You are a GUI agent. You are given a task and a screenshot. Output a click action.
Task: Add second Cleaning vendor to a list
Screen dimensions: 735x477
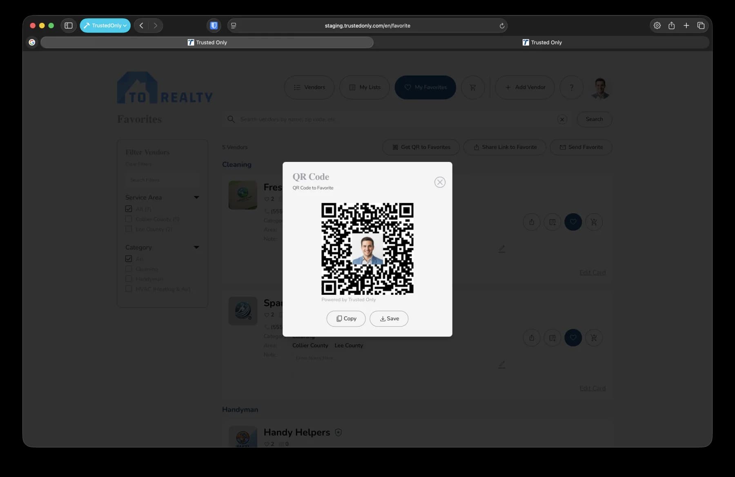click(552, 338)
